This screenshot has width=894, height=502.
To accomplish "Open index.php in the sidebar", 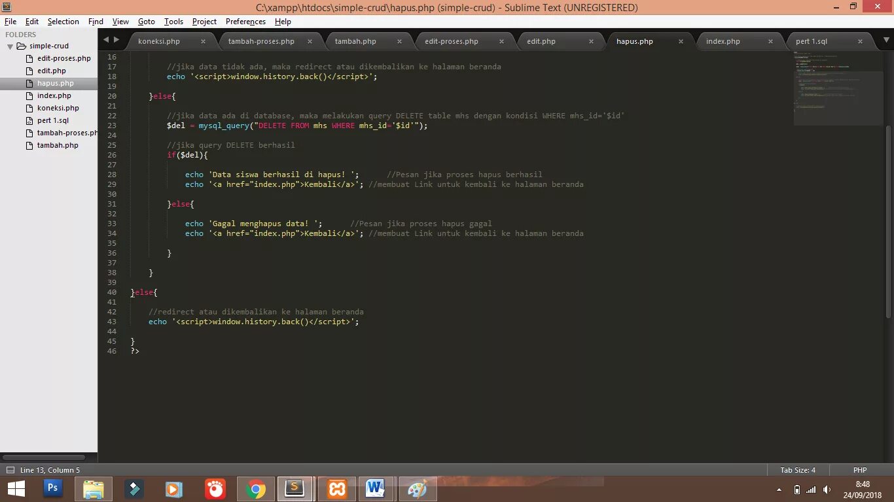I will [x=54, y=95].
